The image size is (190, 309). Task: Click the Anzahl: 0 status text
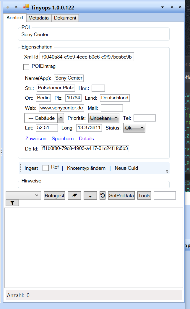click(x=18, y=295)
